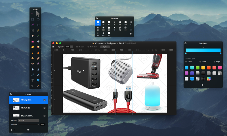227x136 pixels.
Task: Select the Smudge tool
Action: click(x=33, y=53)
